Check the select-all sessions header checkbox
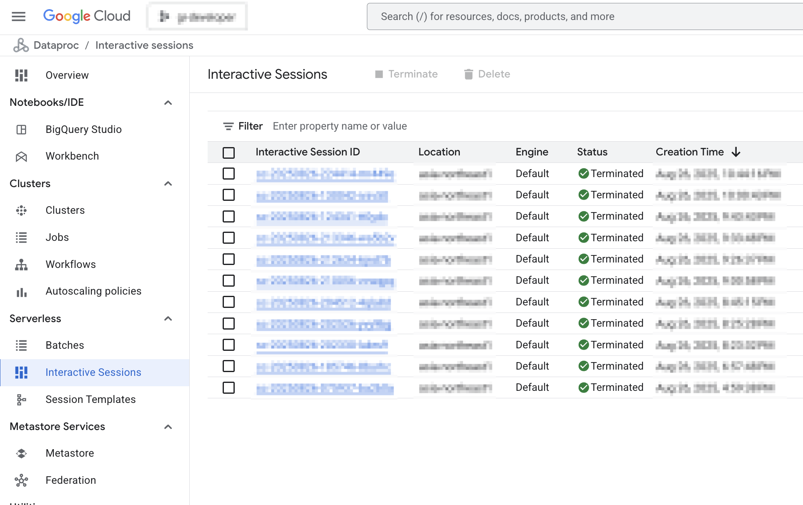The height and width of the screenshot is (505, 803). coord(228,152)
